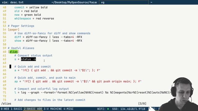Image resolution: width=198 pixels, height=111 pixels.
Task: Click line number 71
Action: pyautogui.click(x=4, y=92)
